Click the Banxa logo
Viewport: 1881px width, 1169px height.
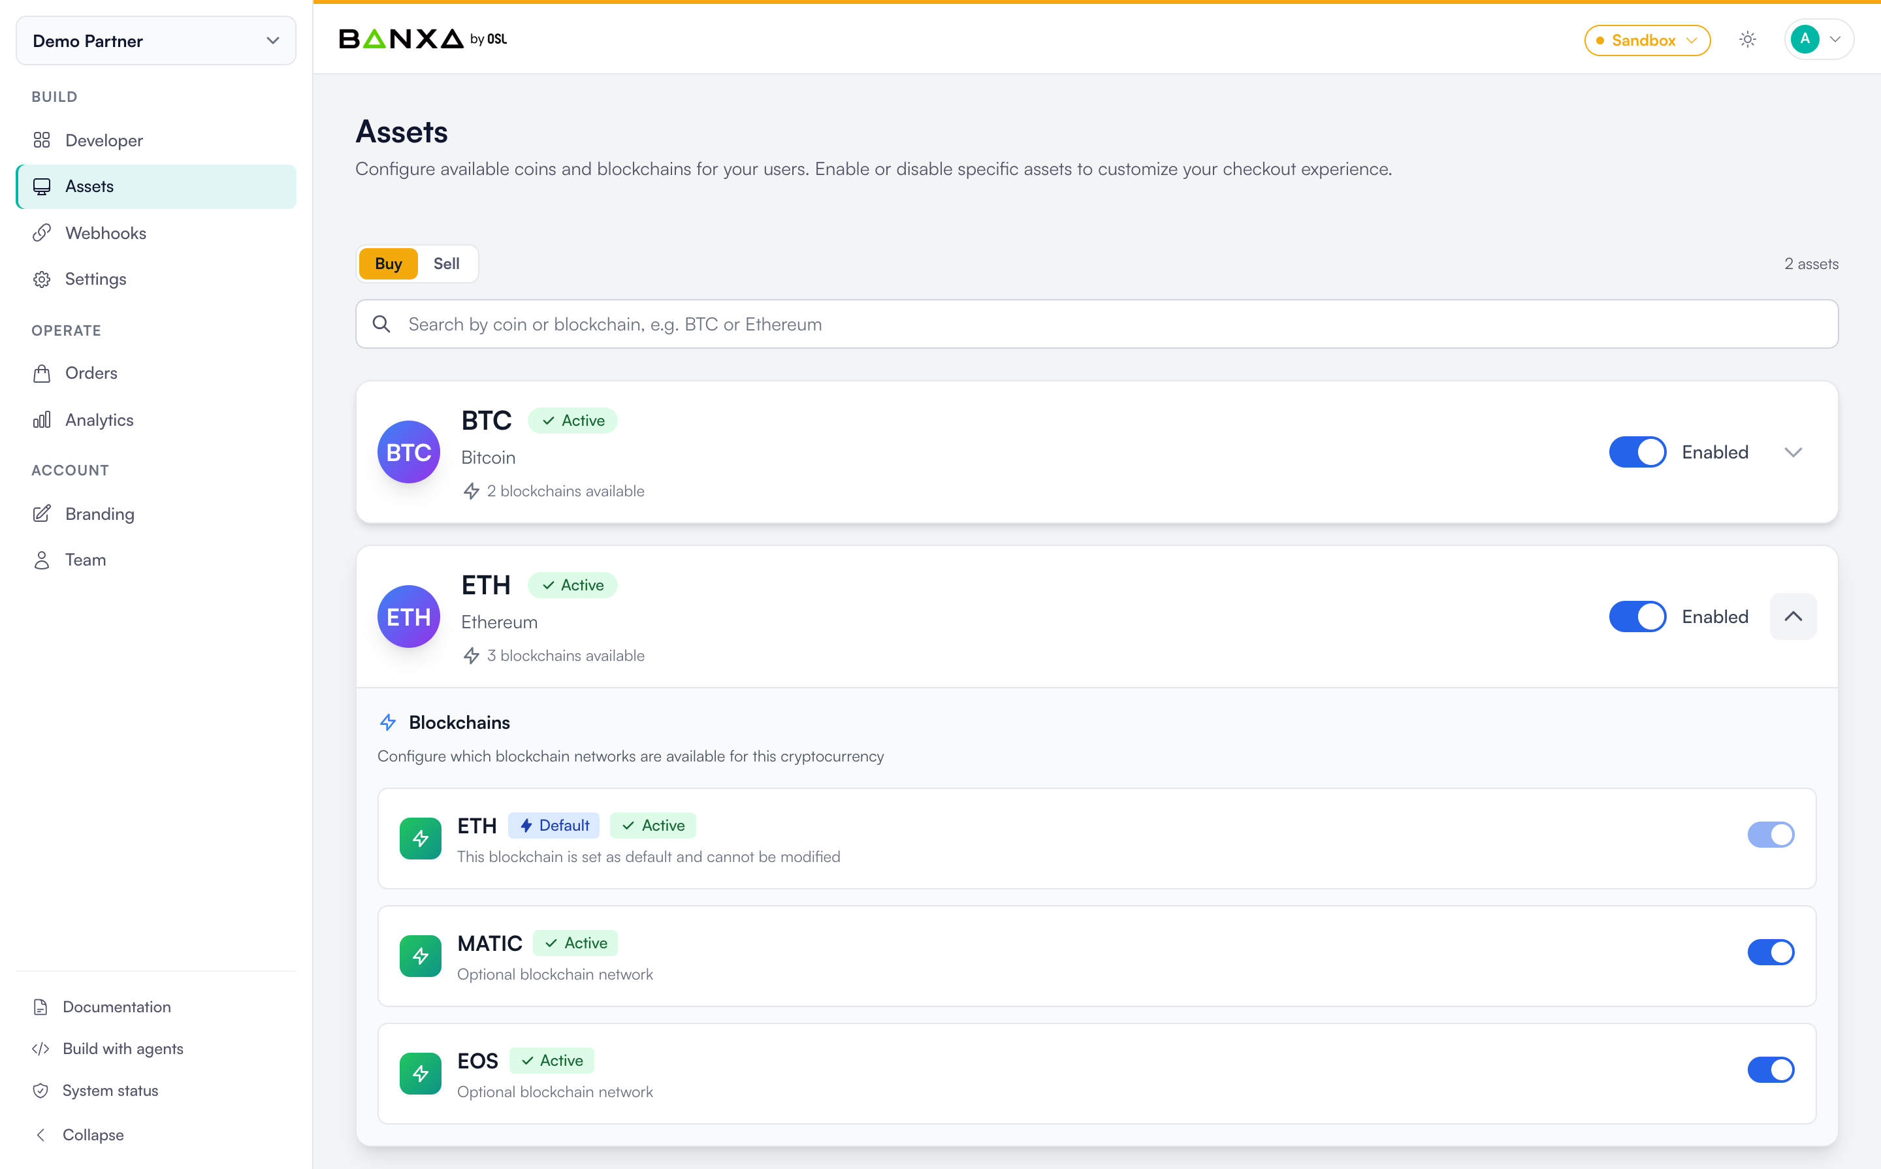(423, 39)
